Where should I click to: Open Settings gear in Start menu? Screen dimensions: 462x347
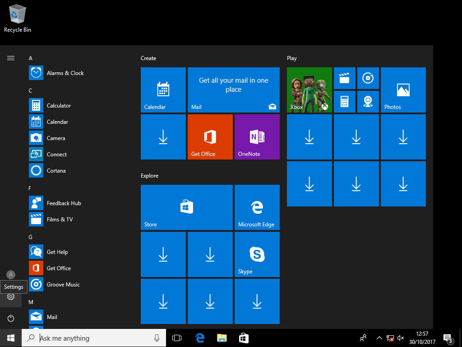click(x=11, y=297)
